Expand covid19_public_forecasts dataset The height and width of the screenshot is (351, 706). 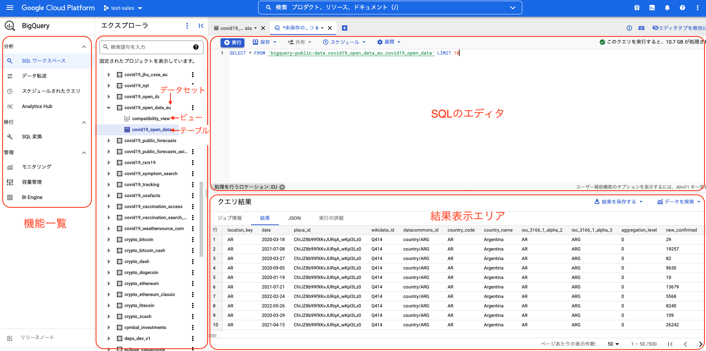pyautogui.click(x=109, y=141)
